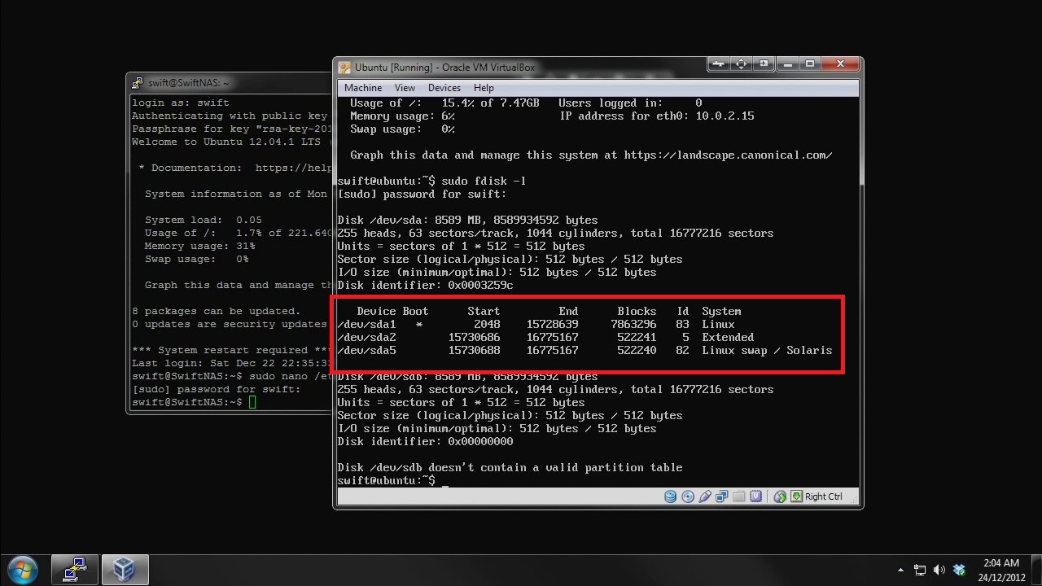The image size is (1042, 586).
Task: Open the taskbar clock showing 2:04 AM
Action: pos(1001,570)
